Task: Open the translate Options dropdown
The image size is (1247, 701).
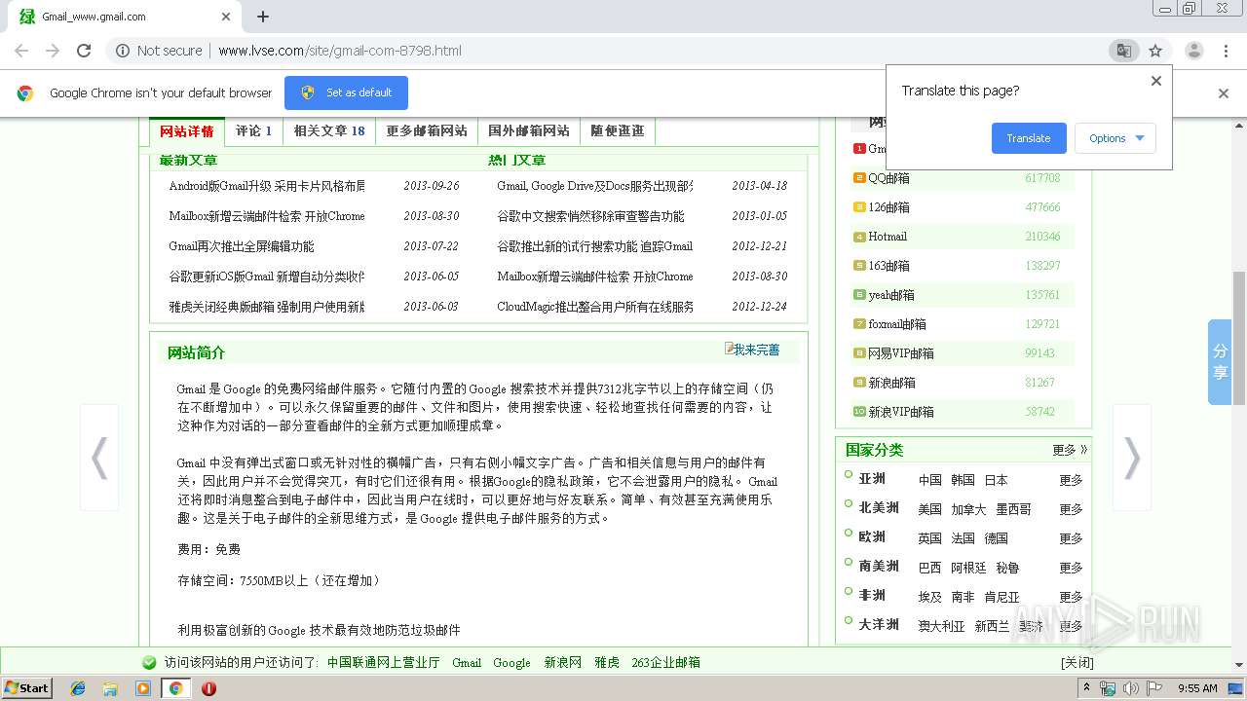Action: click(x=1115, y=138)
